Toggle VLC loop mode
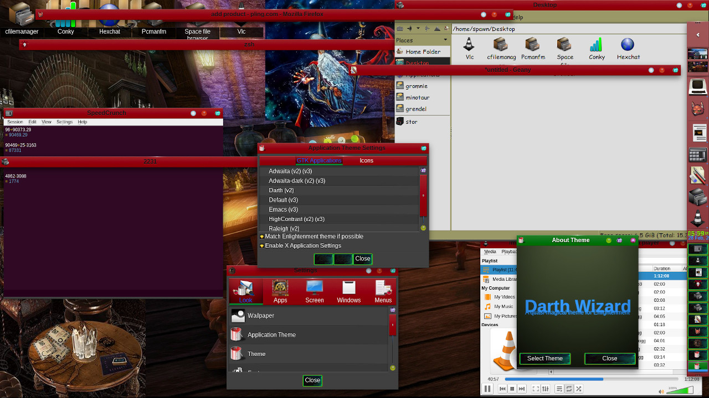This screenshot has width=709, height=398. [x=569, y=389]
